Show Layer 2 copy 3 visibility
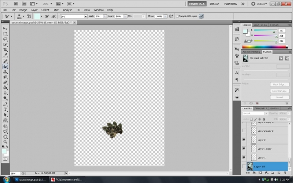The image size is (293, 183). pos(244,131)
